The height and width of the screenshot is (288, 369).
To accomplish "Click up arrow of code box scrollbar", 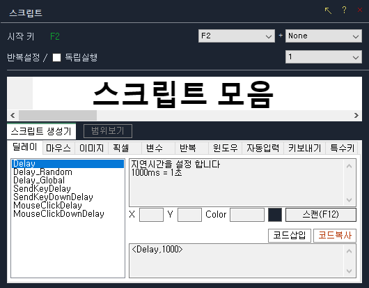I will click(x=350, y=251).
